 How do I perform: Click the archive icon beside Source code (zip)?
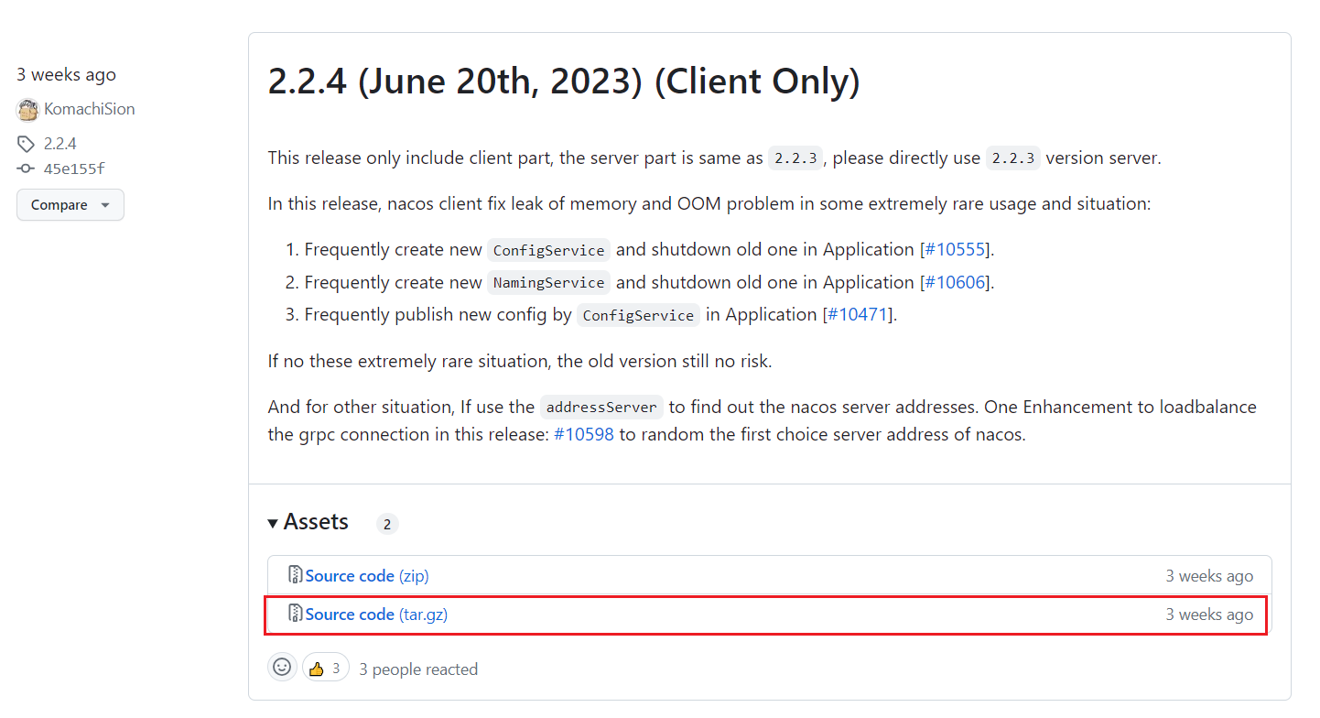click(295, 574)
